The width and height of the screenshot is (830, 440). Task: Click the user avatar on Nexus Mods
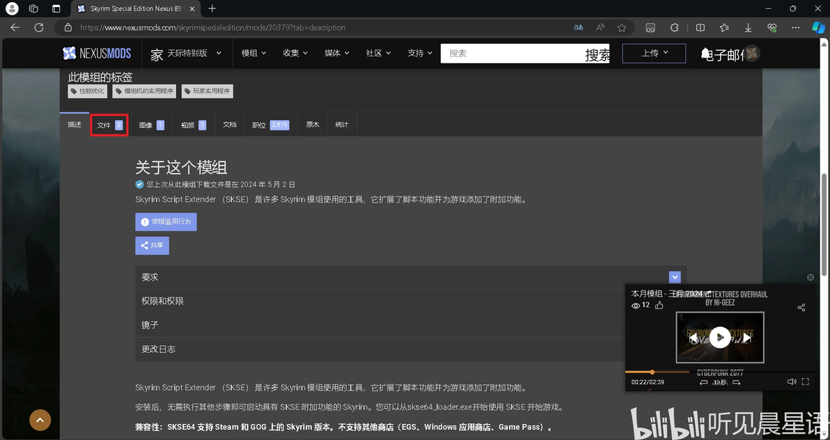(x=751, y=53)
